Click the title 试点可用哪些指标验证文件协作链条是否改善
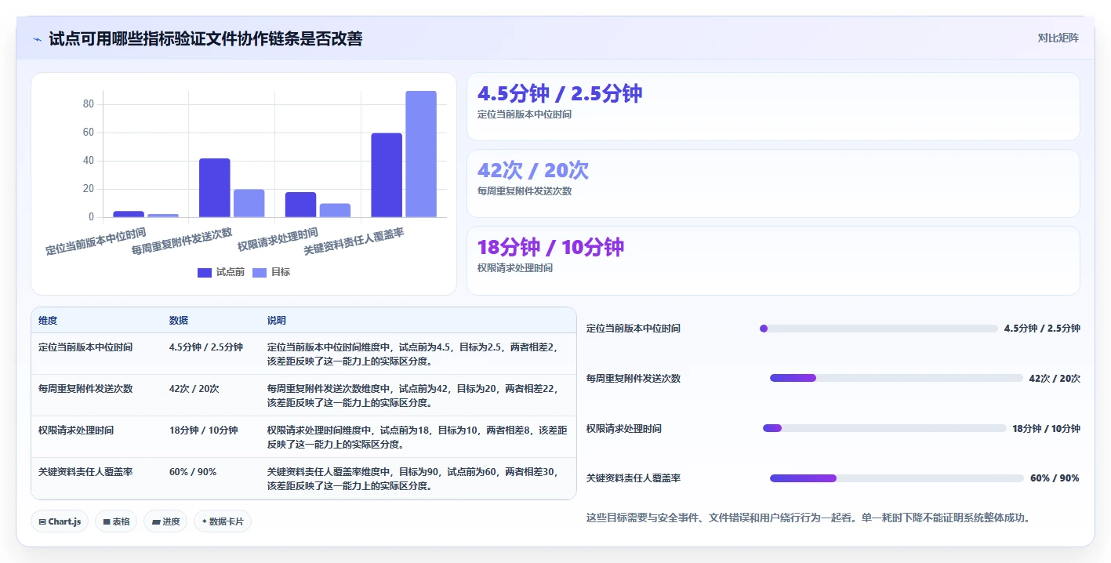This screenshot has height=563, width=1111. click(x=205, y=39)
